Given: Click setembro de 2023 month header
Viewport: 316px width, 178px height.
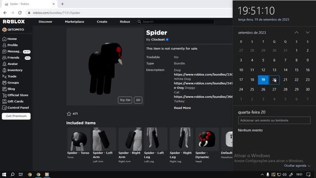Looking at the screenshot, I should point(252,33).
